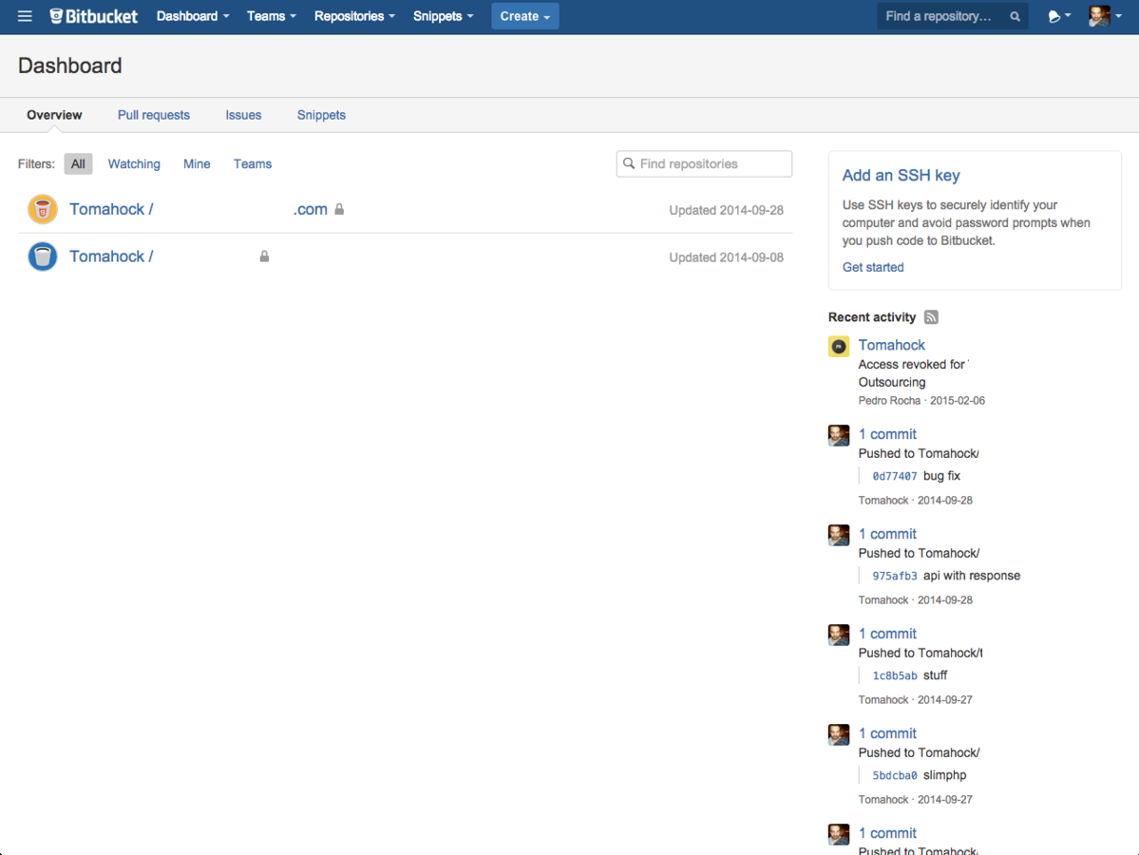
Task: Switch to the Pull requests tab
Action: point(153,115)
